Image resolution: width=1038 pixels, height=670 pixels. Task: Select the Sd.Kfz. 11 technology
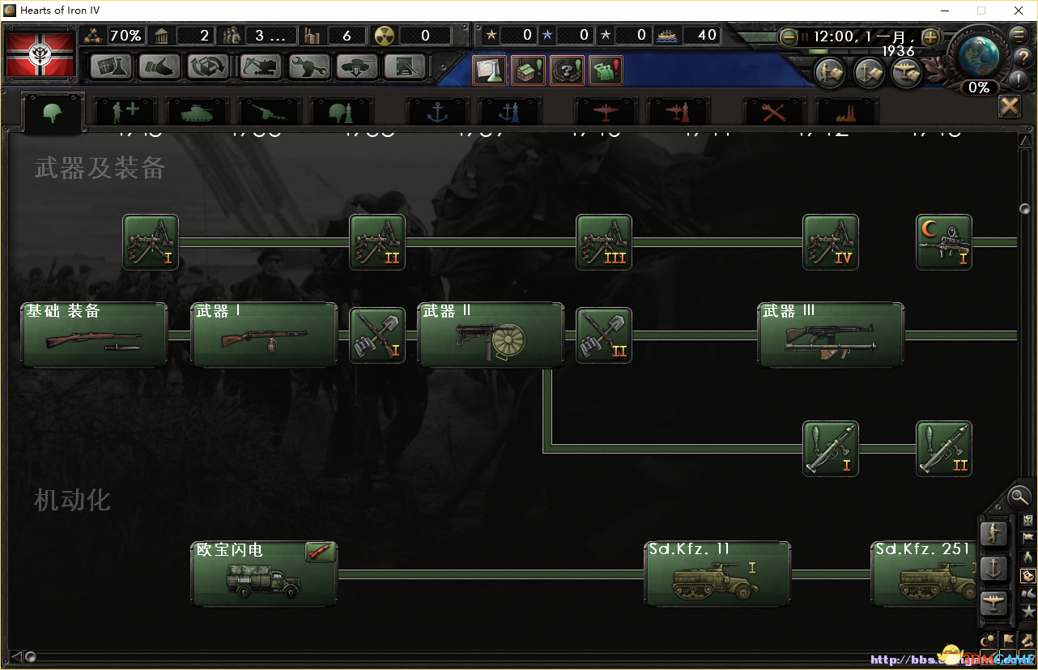717,574
